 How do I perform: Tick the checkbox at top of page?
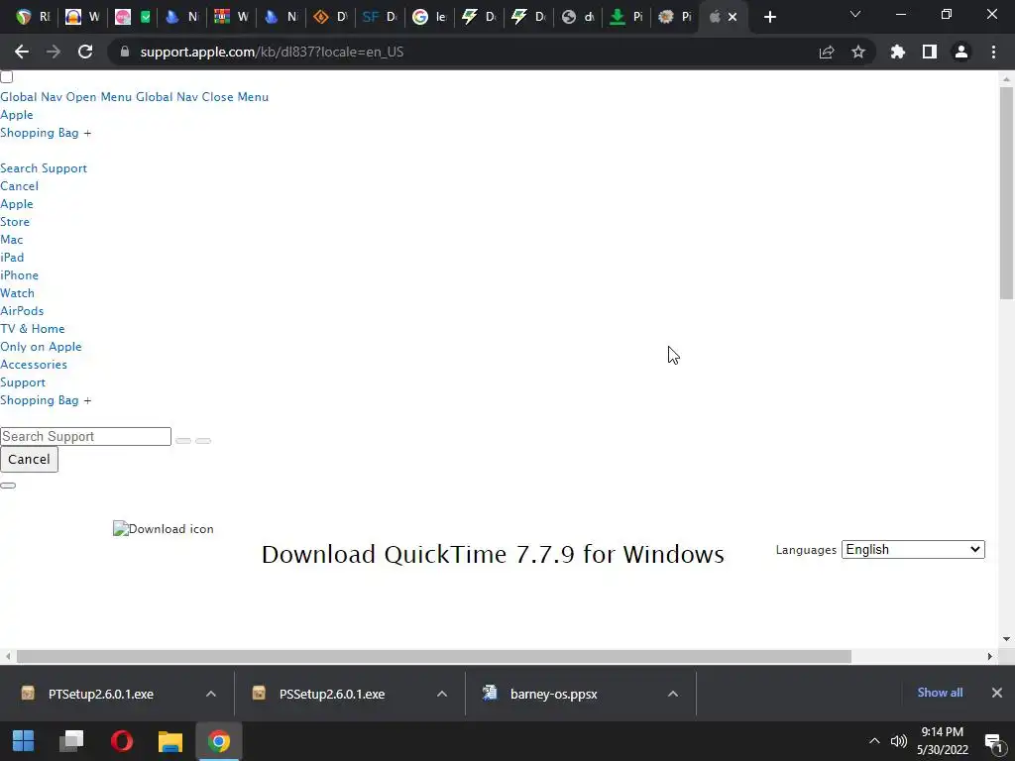coord(7,77)
